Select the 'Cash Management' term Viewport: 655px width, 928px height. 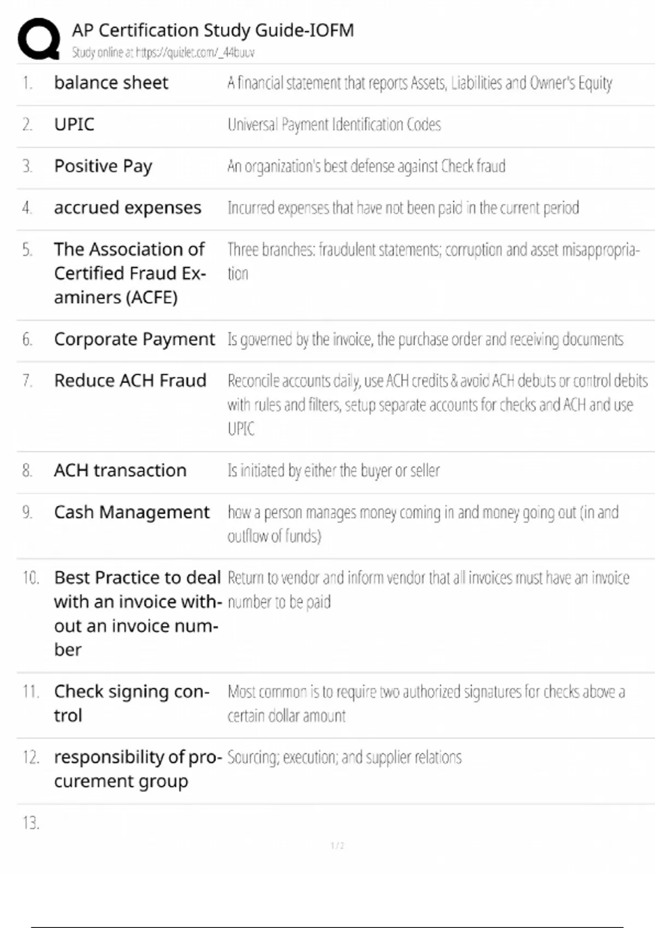tap(132, 512)
